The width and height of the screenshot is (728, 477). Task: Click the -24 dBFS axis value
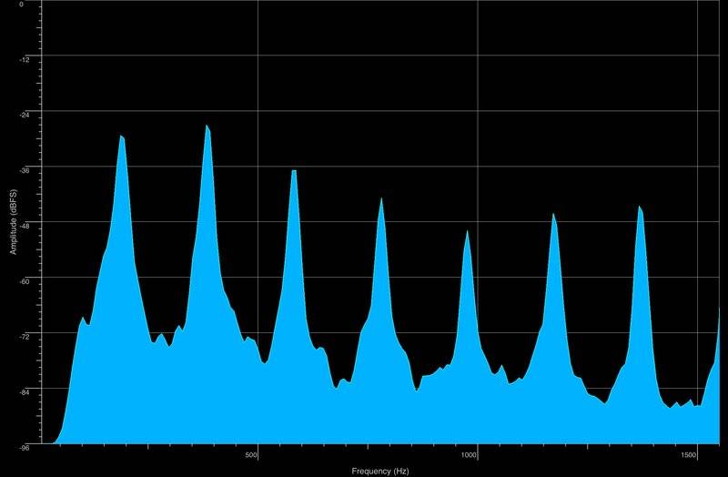click(25, 115)
